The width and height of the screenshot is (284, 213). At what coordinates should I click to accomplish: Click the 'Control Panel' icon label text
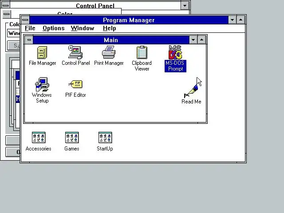76,63
